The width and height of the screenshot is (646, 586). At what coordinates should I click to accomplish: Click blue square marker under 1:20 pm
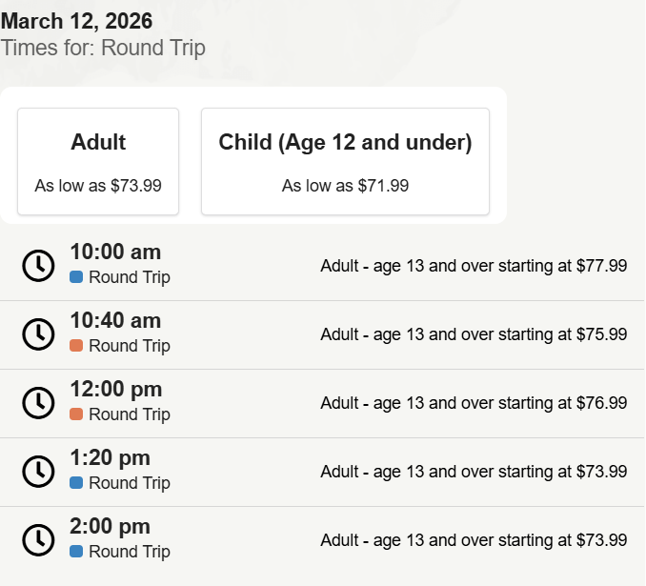pos(76,484)
